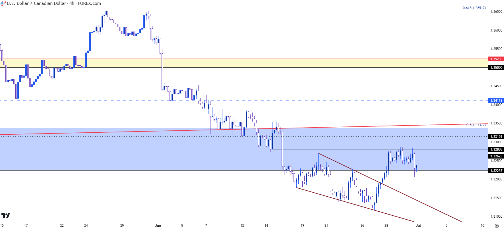This screenshot has height=229, width=504.
Task: Click the 1.32625 price label
Action: pyautogui.click(x=496, y=156)
